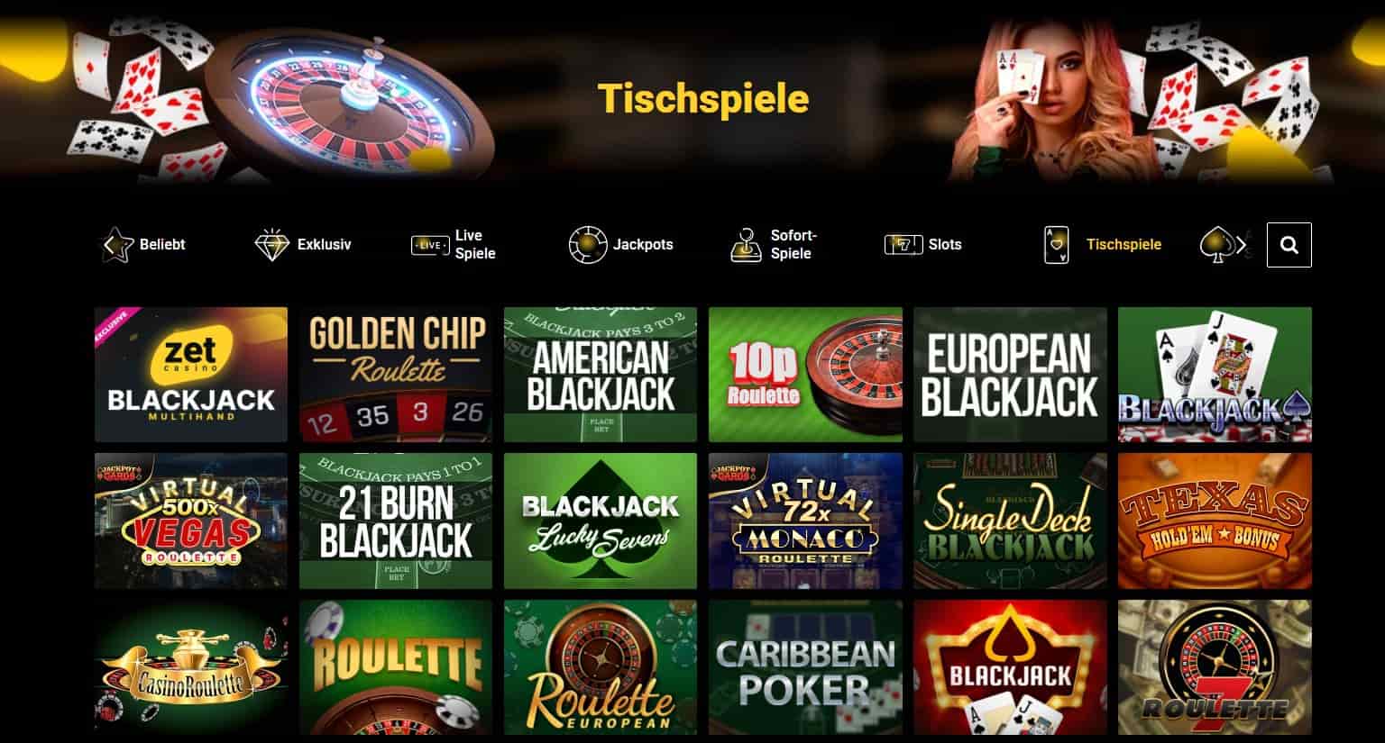
Task: Open Virtual 72x Monaco Roulette
Action: point(805,521)
